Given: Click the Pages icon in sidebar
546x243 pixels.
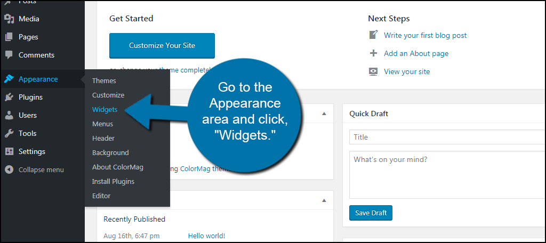Looking at the screenshot, I should pos(9,37).
